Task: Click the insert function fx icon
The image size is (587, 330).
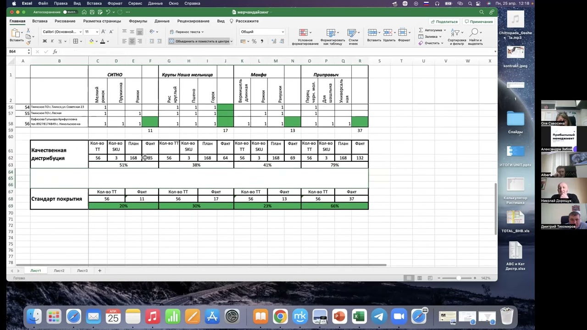Action: coord(55,52)
